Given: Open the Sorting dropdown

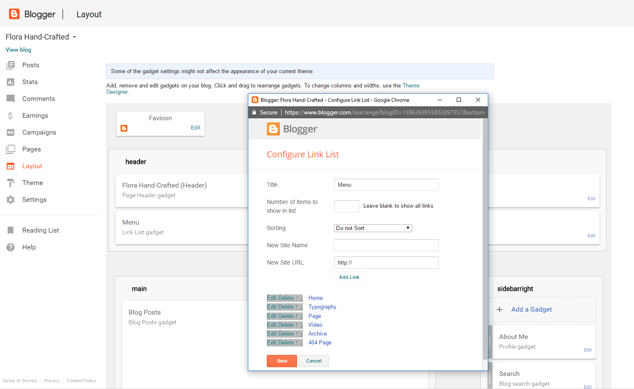Looking at the screenshot, I should 373,228.
